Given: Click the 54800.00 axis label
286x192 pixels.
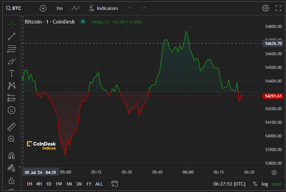Looking at the screenshot, I should (x=273, y=27).
